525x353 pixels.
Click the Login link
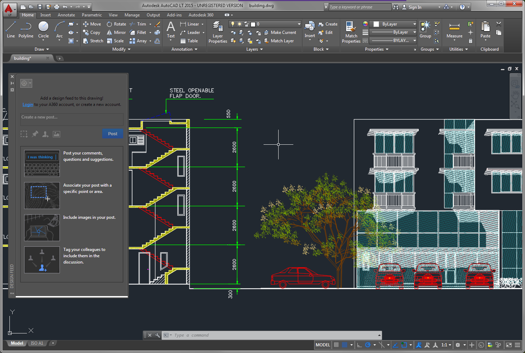click(28, 105)
